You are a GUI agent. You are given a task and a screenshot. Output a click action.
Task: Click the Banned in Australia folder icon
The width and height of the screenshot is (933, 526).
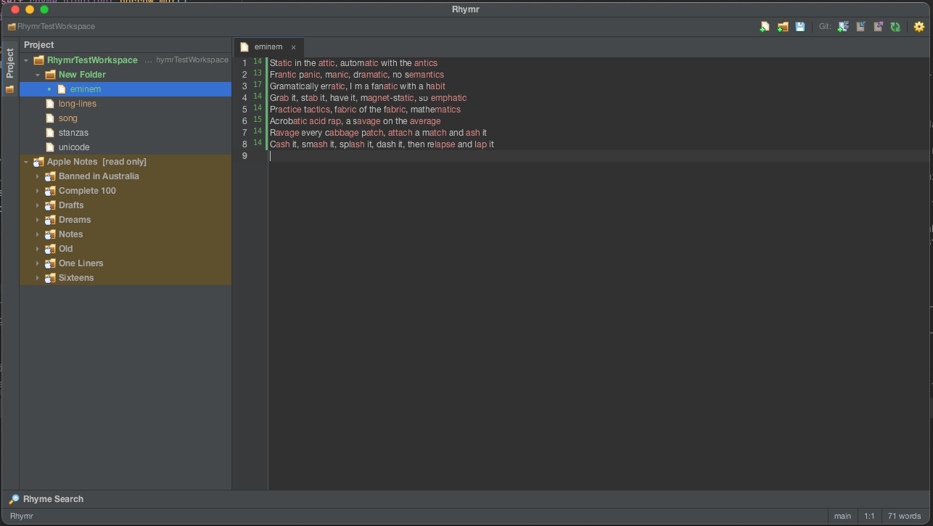[50, 176]
